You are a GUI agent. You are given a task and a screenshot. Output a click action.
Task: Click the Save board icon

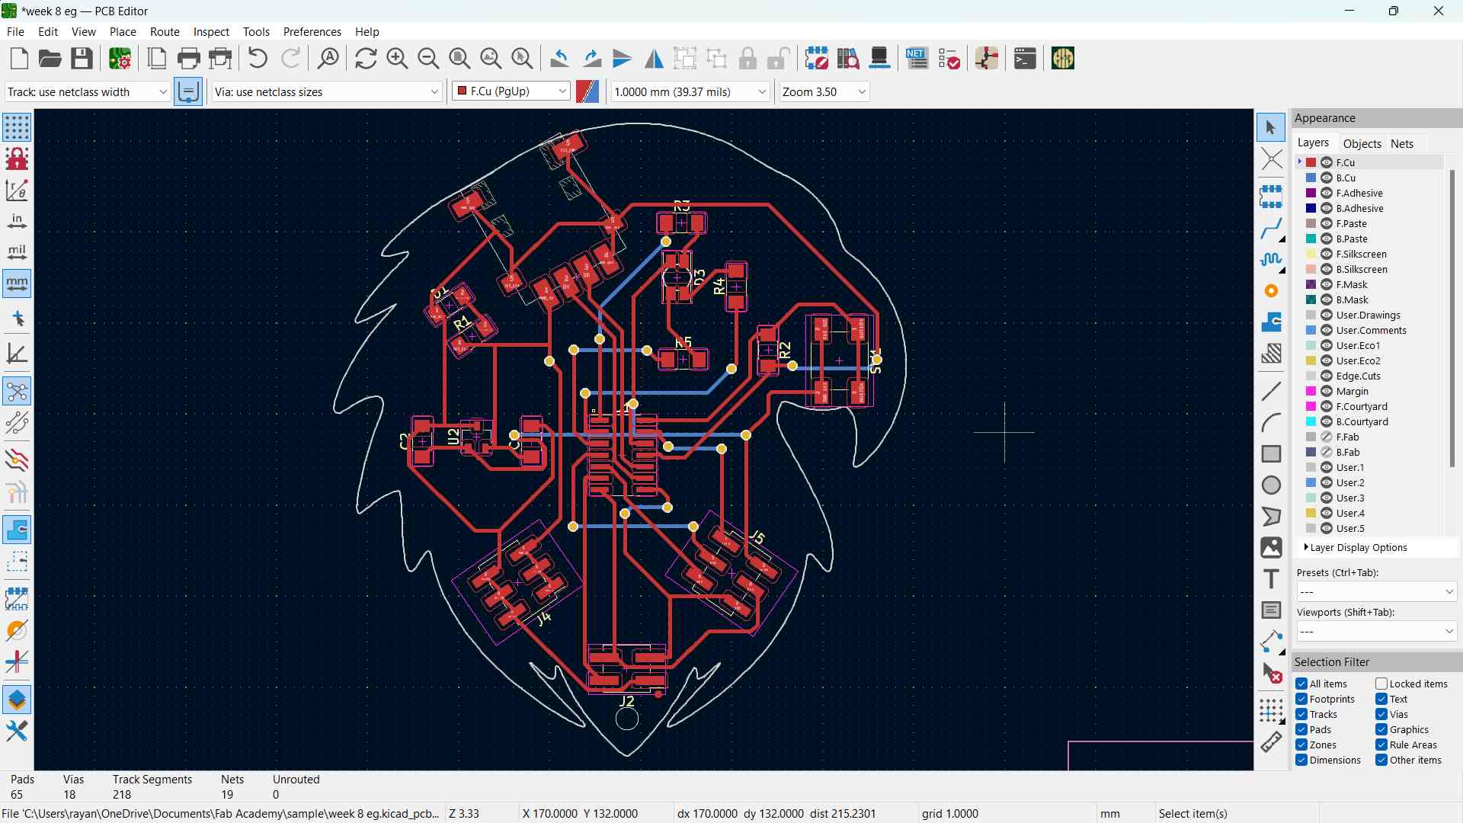click(82, 59)
